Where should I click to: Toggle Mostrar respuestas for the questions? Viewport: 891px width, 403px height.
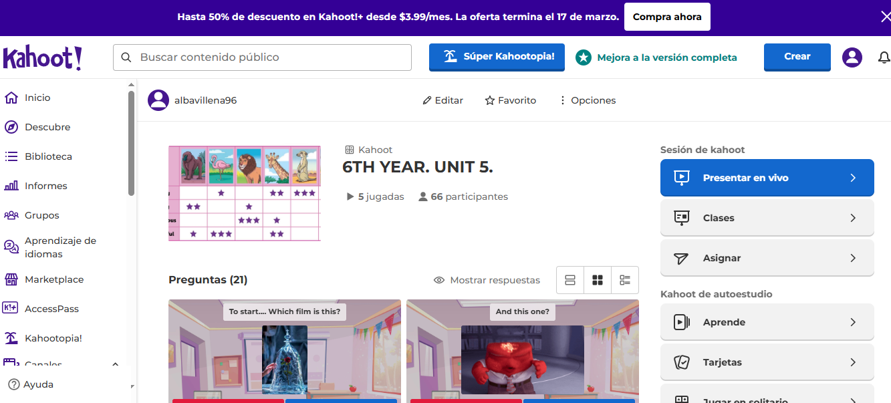[x=487, y=279]
